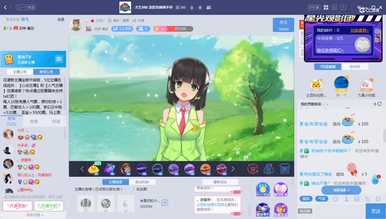386x219 pixels.
Task: Click the chat message input field
Action: (x=339, y=211)
